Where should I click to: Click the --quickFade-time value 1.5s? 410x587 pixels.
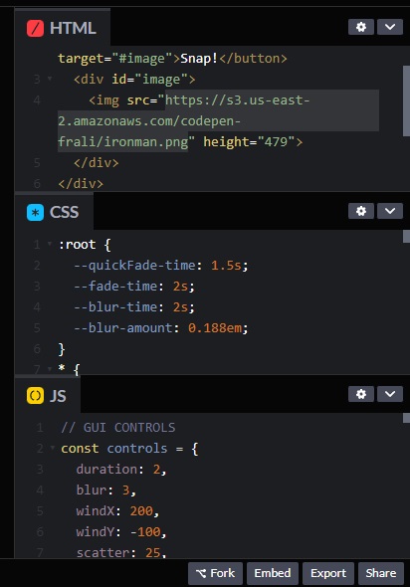[226, 266]
